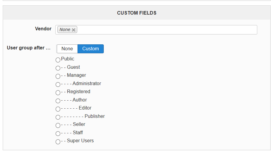This screenshot has height=161, width=271.
Task: Select the Custom user group button
Action: pyautogui.click(x=91, y=49)
